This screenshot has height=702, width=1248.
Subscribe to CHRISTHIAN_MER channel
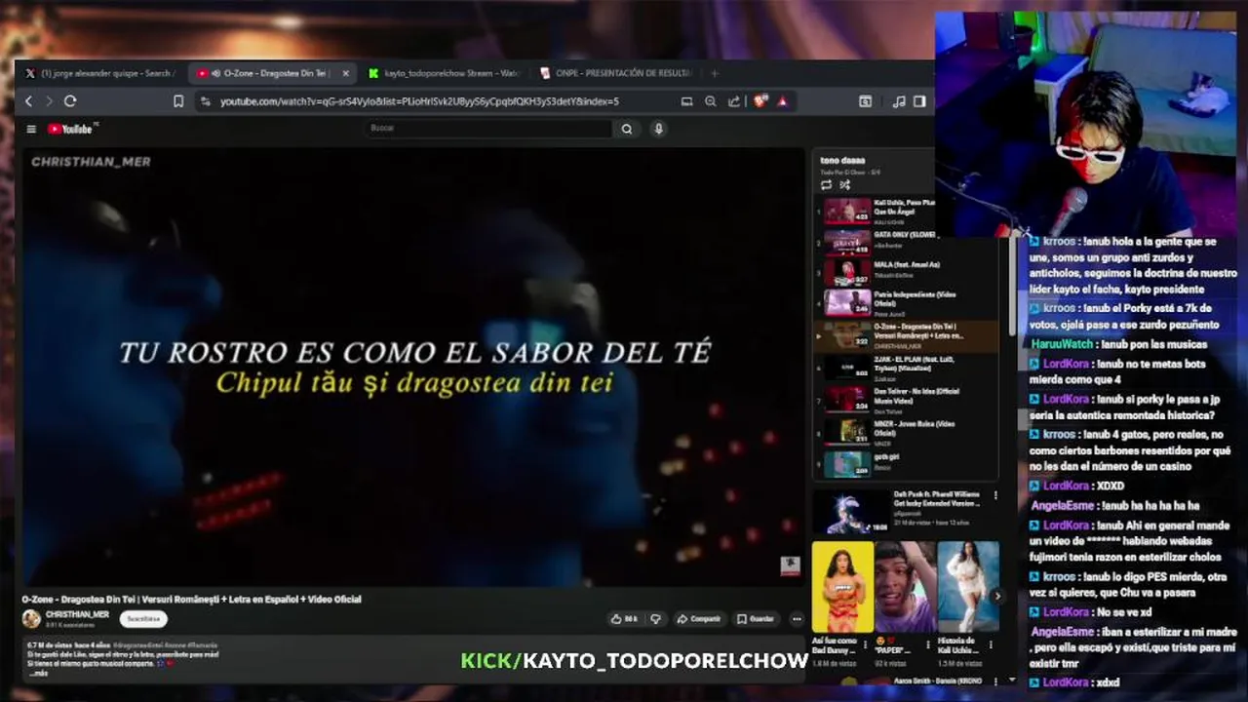tap(143, 619)
